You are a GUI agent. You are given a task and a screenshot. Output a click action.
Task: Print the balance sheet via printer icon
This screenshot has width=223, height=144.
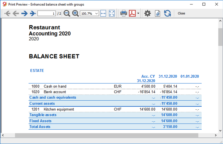pyautogui.click(x=124, y=13)
